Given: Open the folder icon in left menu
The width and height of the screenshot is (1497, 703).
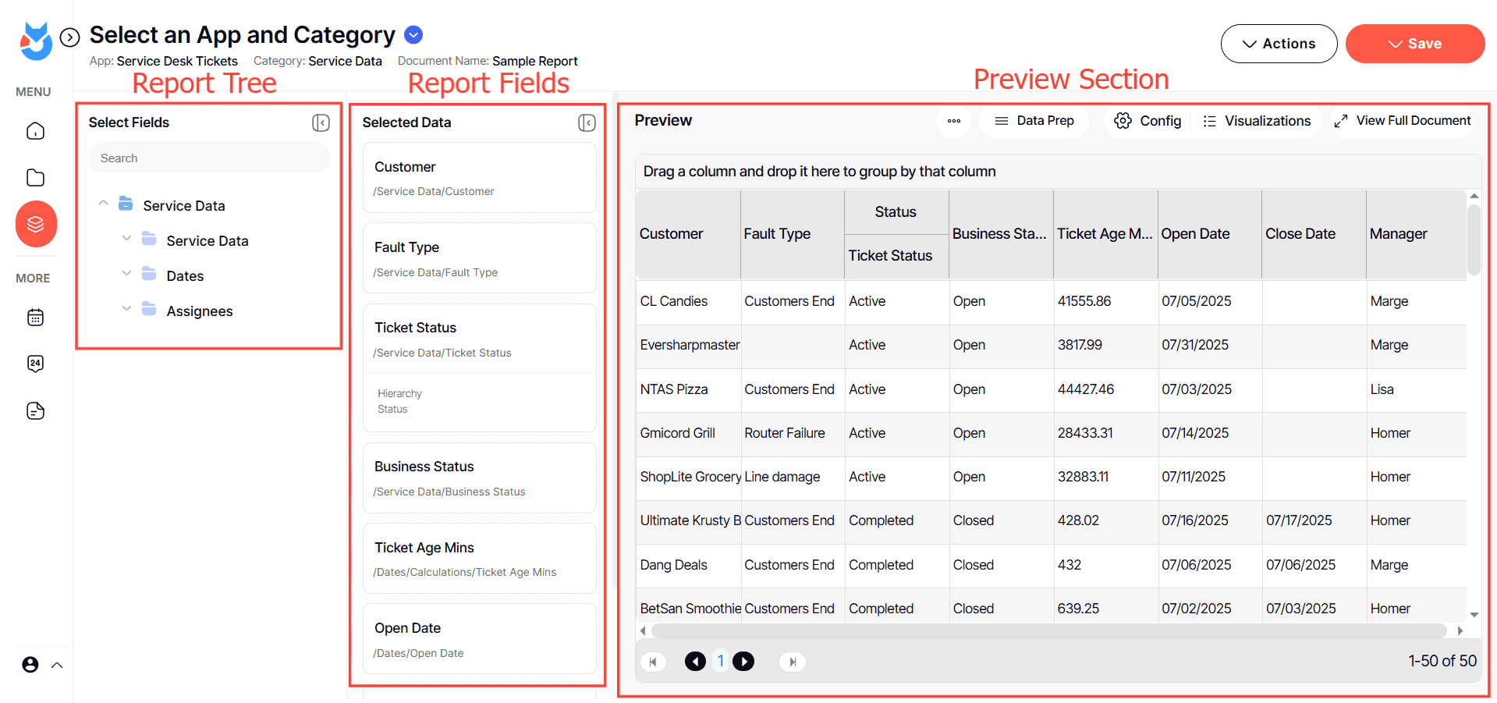Looking at the screenshot, I should (35, 178).
